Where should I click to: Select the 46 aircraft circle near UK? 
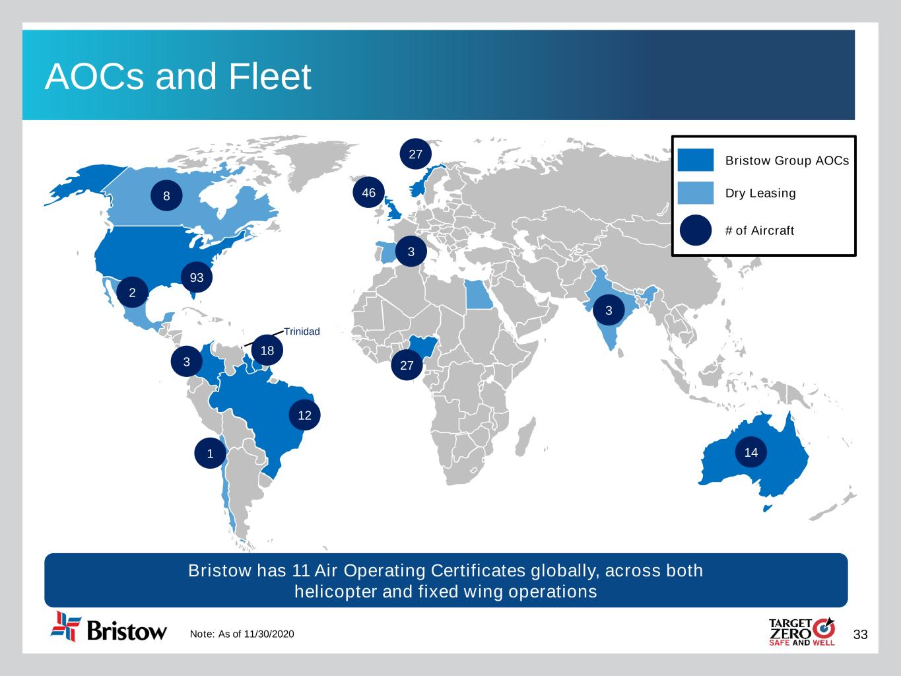pyautogui.click(x=368, y=193)
